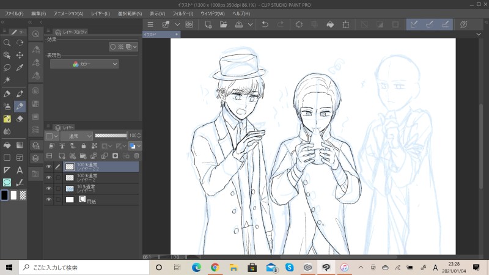The width and height of the screenshot is (489, 275).
Task: Open the 表現色 カラー dropdown
Action: pyautogui.click(x=84, y=64)
